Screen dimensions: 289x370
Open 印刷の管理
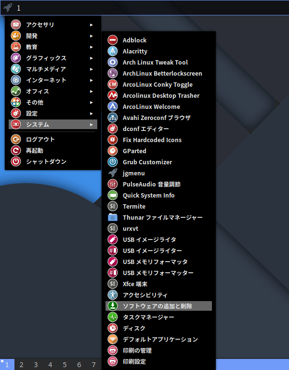point(158,350)
